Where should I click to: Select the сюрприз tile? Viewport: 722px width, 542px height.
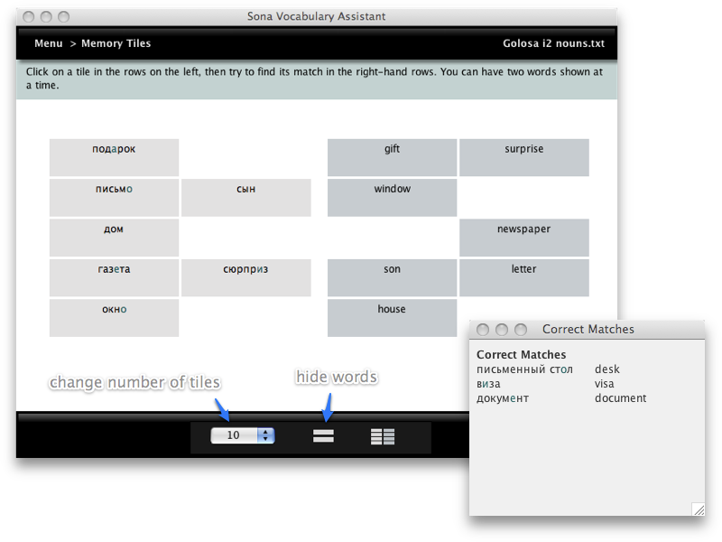click(x=245, y=277)
